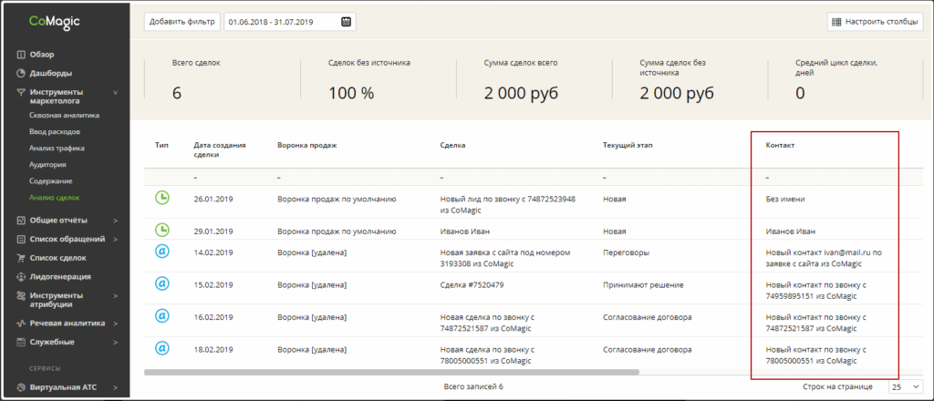Viewport: 934px width, 401px height.
Task: Expand the Виртуальная АТС section
Action: point(115,387)
